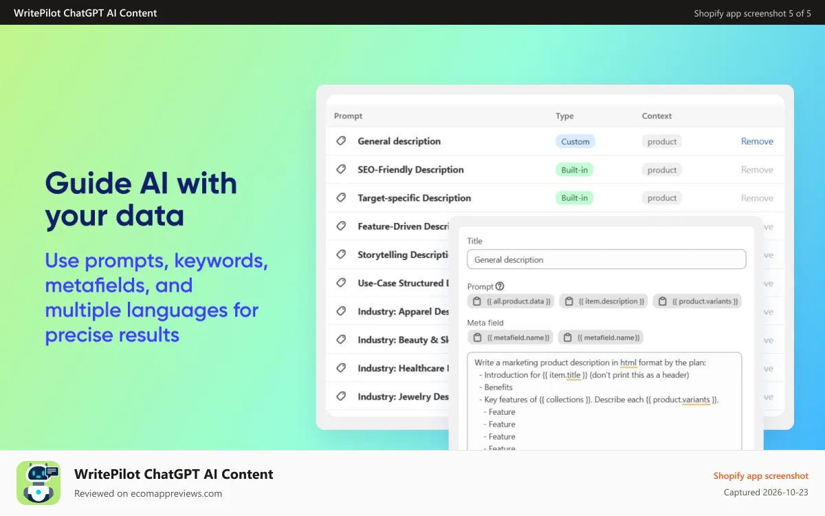This screenshot has height=516, width=825.
Task: Click Built-in badge on Target-specific row
Action: pos(575,197)
